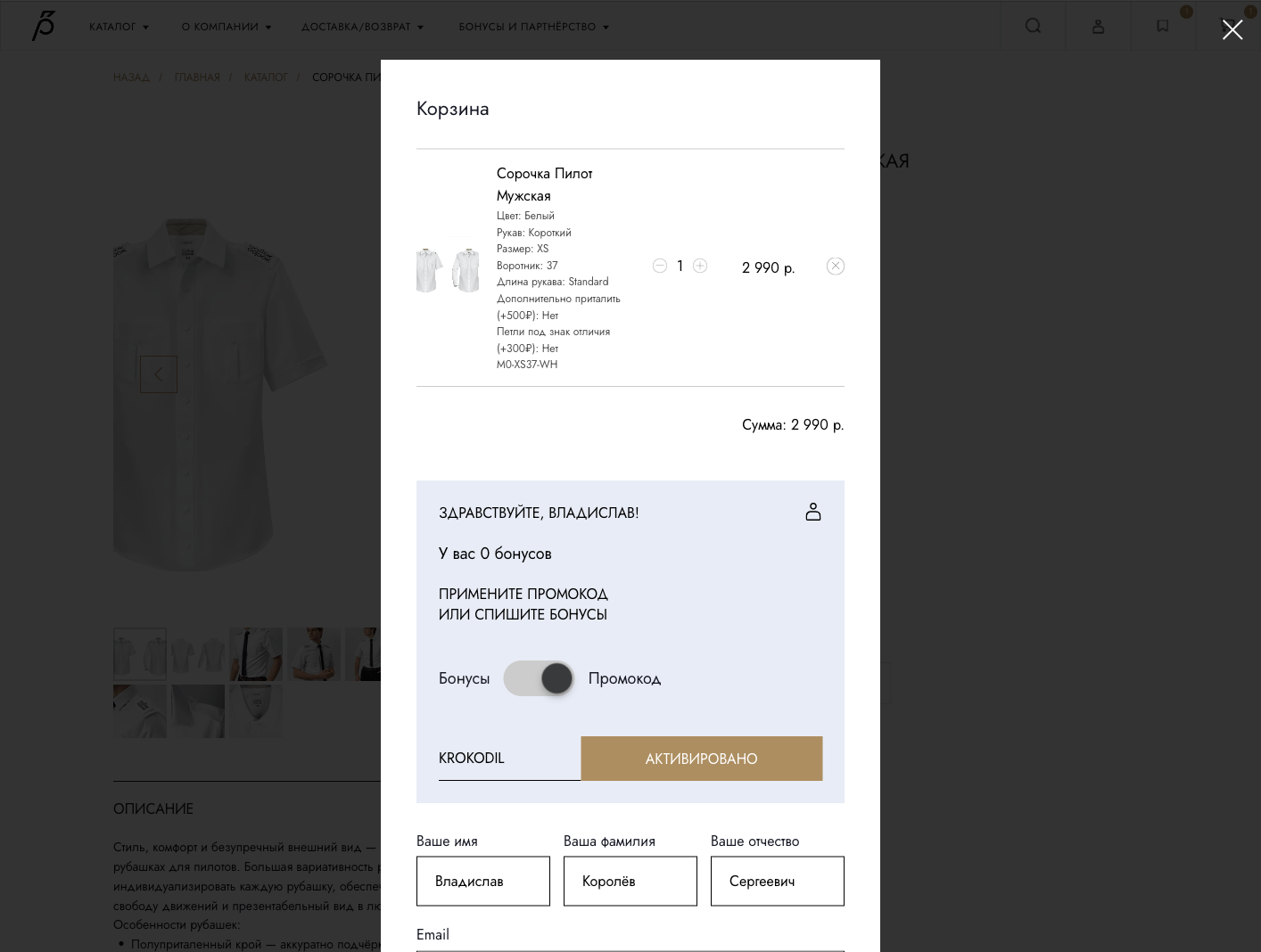
Task: Click the Ваше имя field
Action: [x=482, y=881]
